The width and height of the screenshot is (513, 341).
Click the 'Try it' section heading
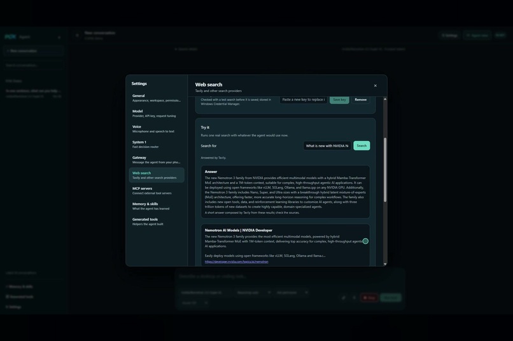click(x=205, y=128)
